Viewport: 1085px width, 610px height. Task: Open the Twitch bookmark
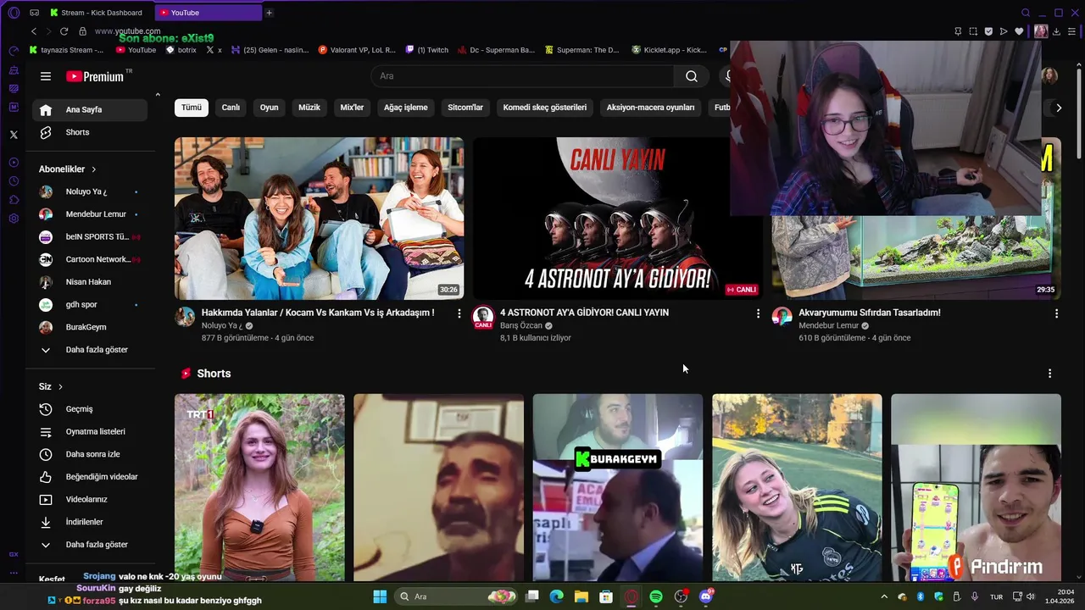pyautogui.click(x=427, y=50)
